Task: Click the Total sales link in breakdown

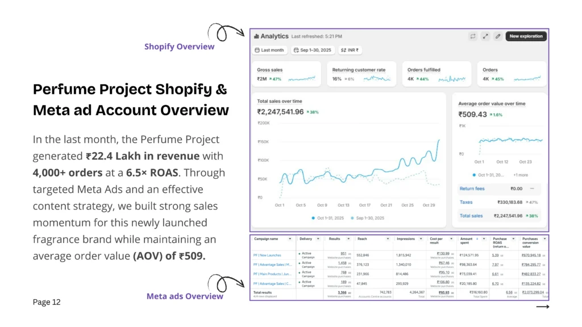Action: 471,216
